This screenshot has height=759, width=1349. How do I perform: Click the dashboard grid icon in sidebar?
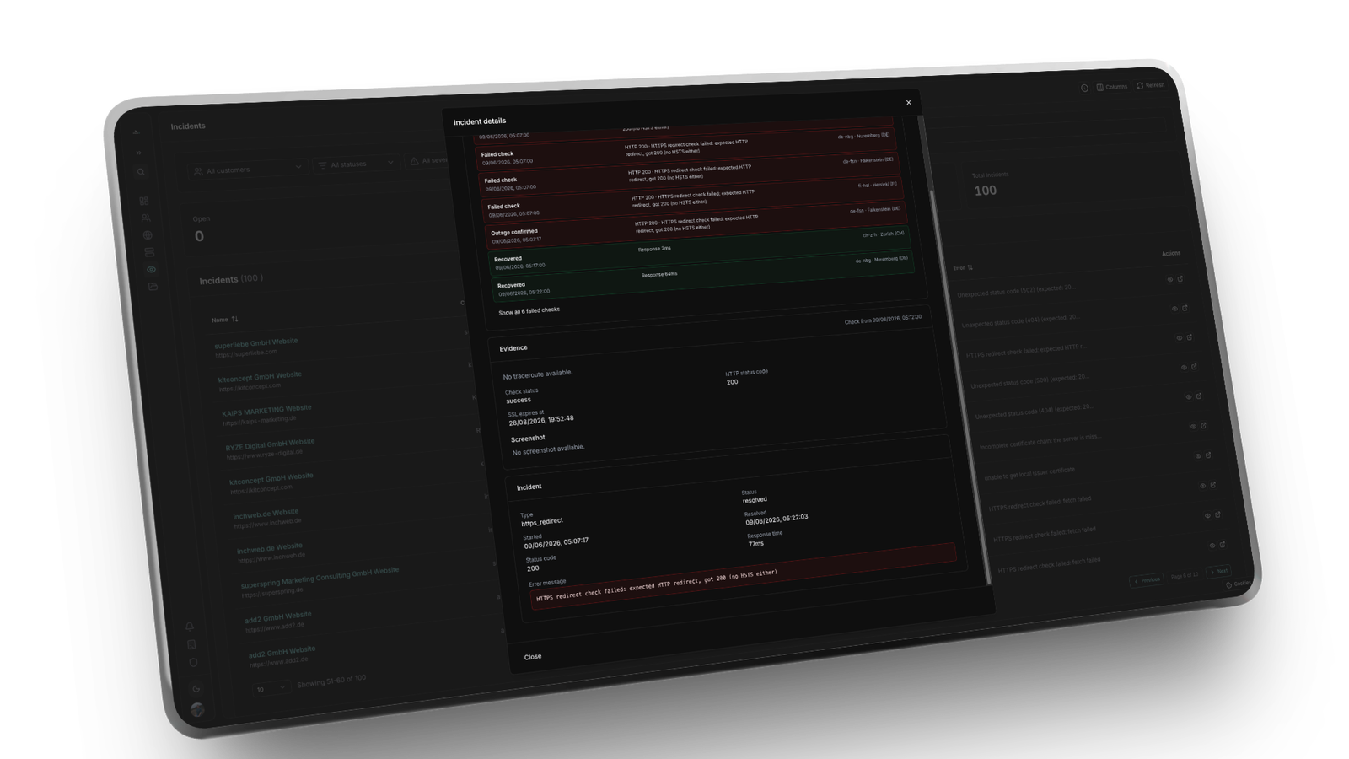coord(144,201)
